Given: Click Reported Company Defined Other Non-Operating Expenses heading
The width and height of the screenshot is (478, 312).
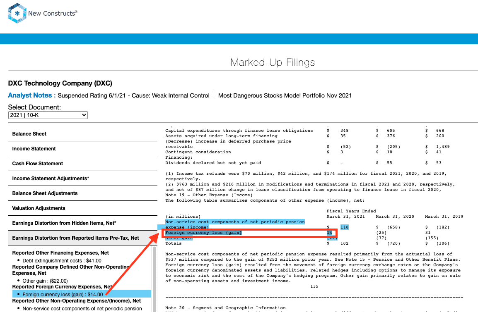Looking at the screenshot, I should click(x=72, y=270).
